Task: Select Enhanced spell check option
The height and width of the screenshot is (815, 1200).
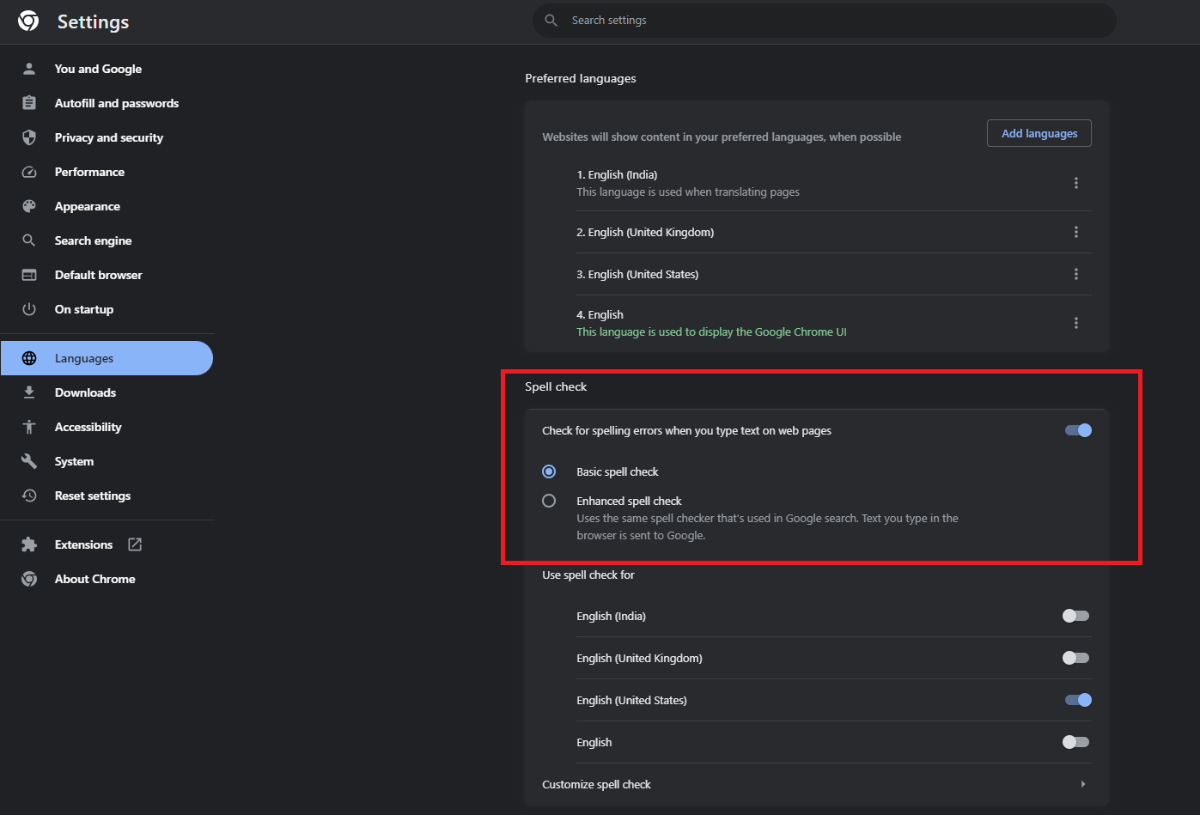Action: click(x=549, y=501)
